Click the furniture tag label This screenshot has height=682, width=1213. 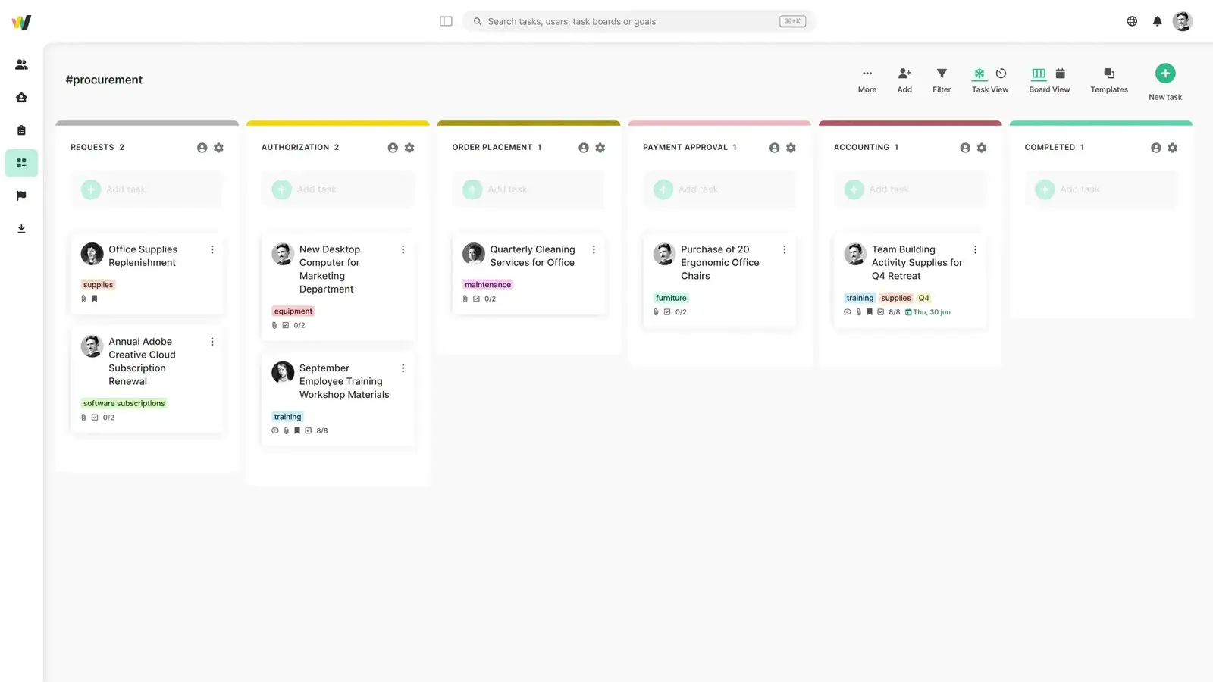tap(671, 298)
